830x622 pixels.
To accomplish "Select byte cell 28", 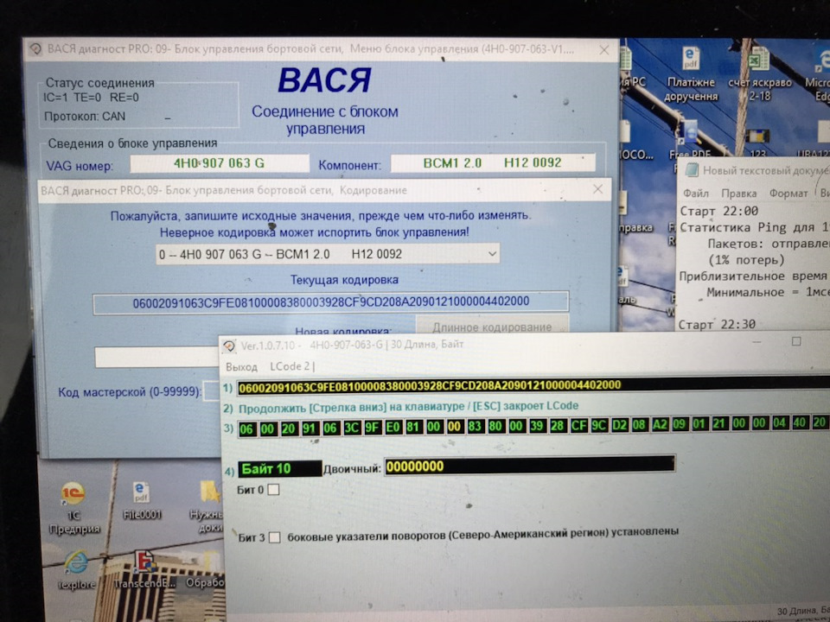I will pos(558,425).
